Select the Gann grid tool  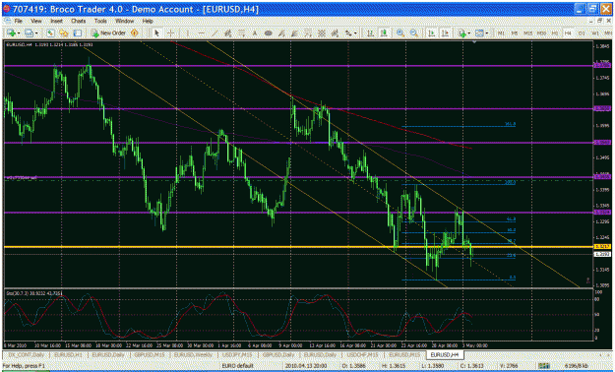click(322, 33)
